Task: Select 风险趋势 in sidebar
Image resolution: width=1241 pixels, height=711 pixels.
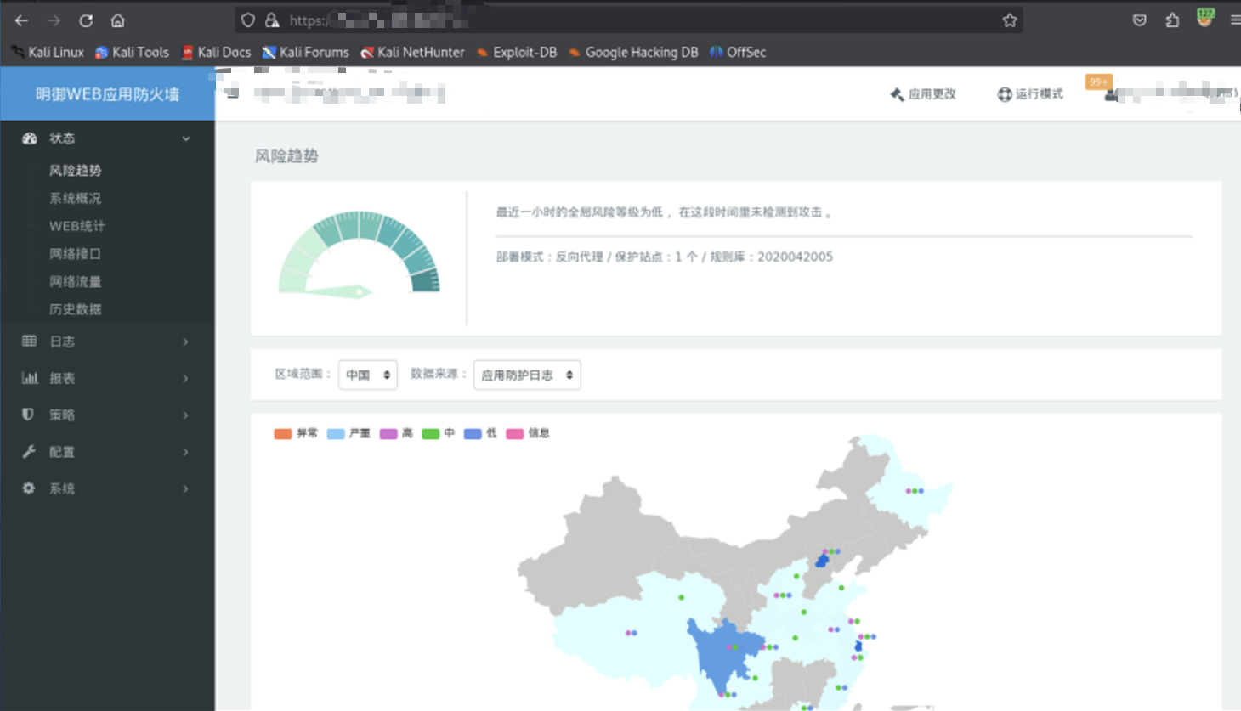Action: [x=75, y=170]
